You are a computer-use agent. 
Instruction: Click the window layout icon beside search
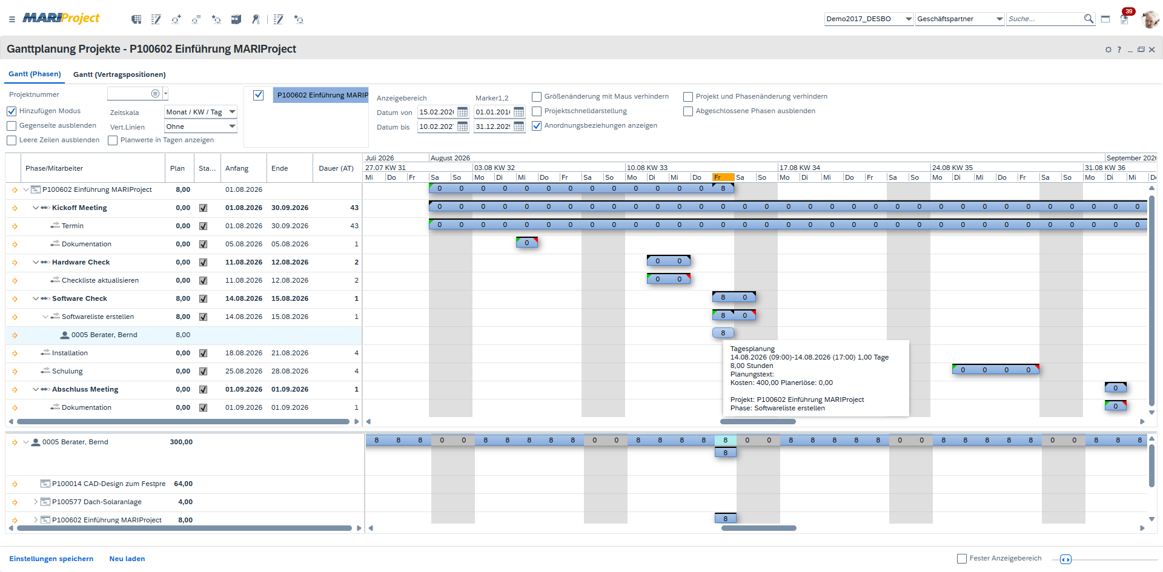pos(1105,19)
